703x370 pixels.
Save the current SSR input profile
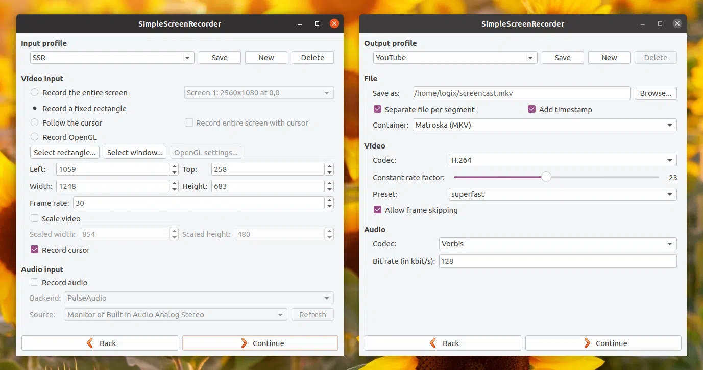[220, 57]
